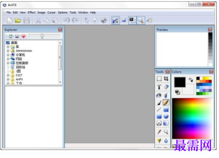
Task: Expand the AniFX folder node
Action: pyautogui.click(x=8, y=79)
